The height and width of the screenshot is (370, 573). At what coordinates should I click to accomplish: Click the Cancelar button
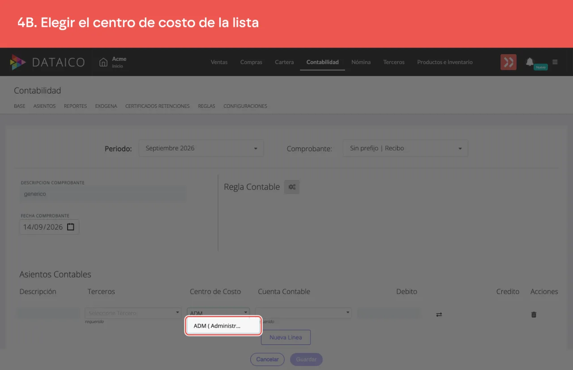coord(267,359)
